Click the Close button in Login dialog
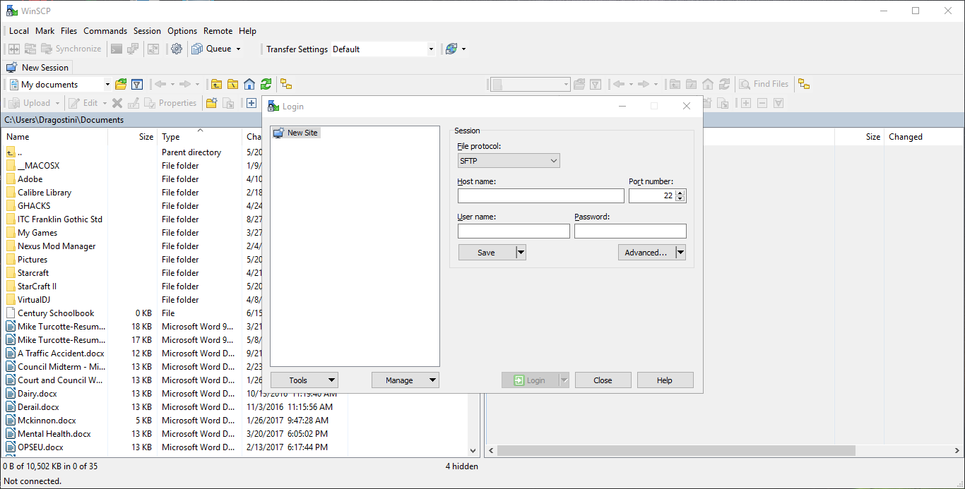Screen dimensions: 965x489 [603, 380]
